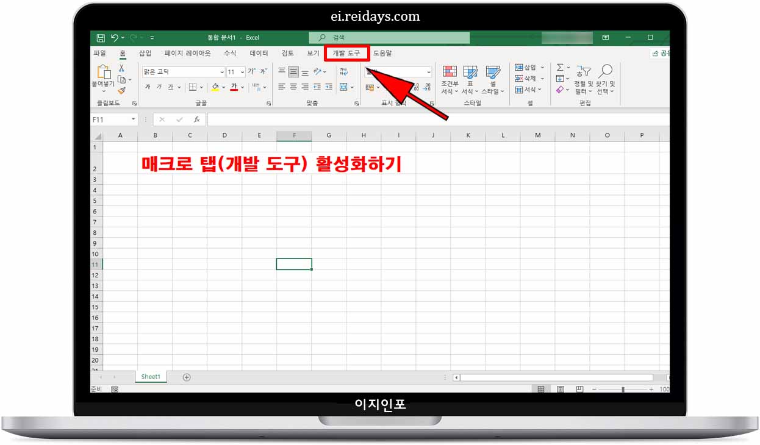The width and height of the screenshot is (760, 445).
Task: Click the Cut (scissors) icon
Action: pyautogui.click(x=121, y=68)
